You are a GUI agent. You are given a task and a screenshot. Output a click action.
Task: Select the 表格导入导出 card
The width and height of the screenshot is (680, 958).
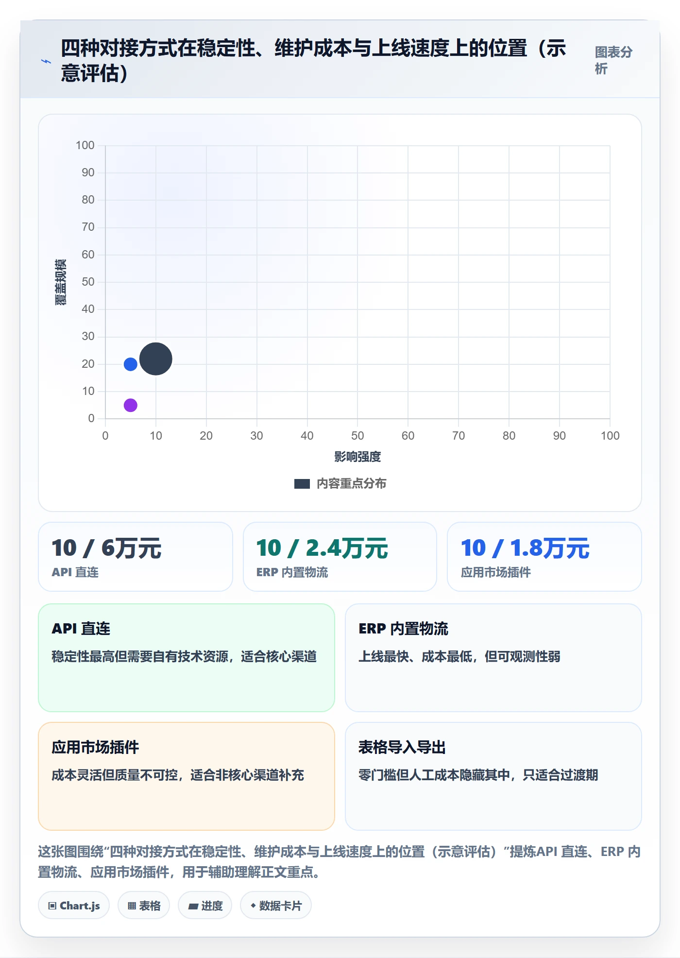493,776
